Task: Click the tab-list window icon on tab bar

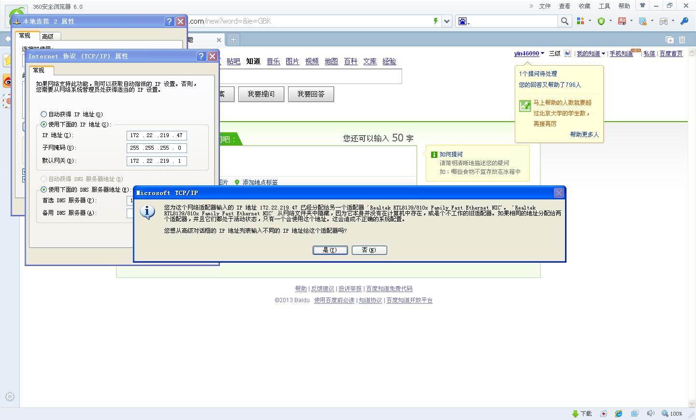Action: click(x=669, y=40)
